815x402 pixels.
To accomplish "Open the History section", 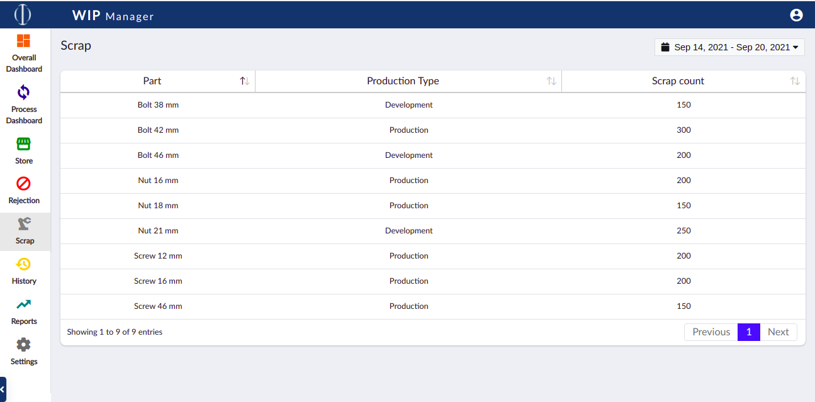I will [24, 271].
